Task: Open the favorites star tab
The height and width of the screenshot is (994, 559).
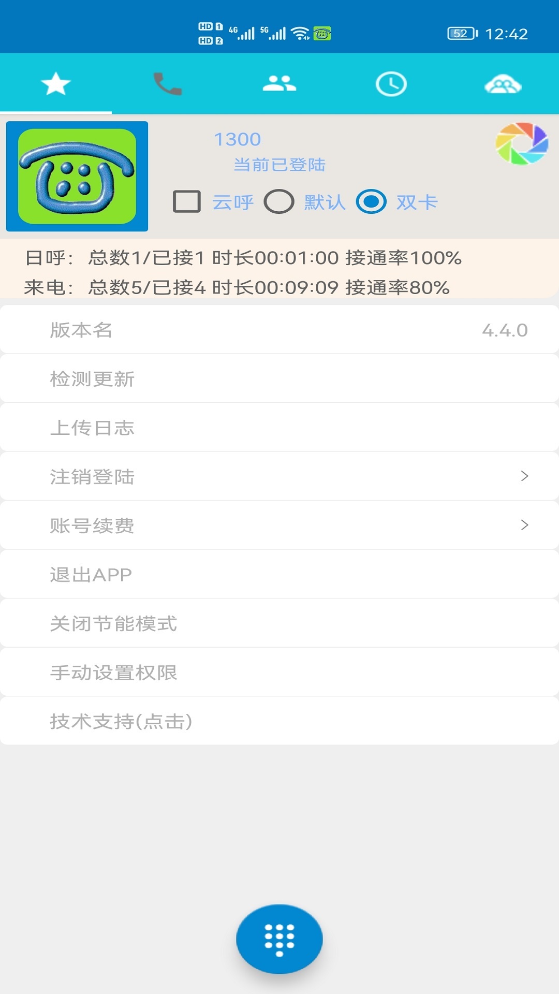Action: pyautogui.click(x=55, y=84)
